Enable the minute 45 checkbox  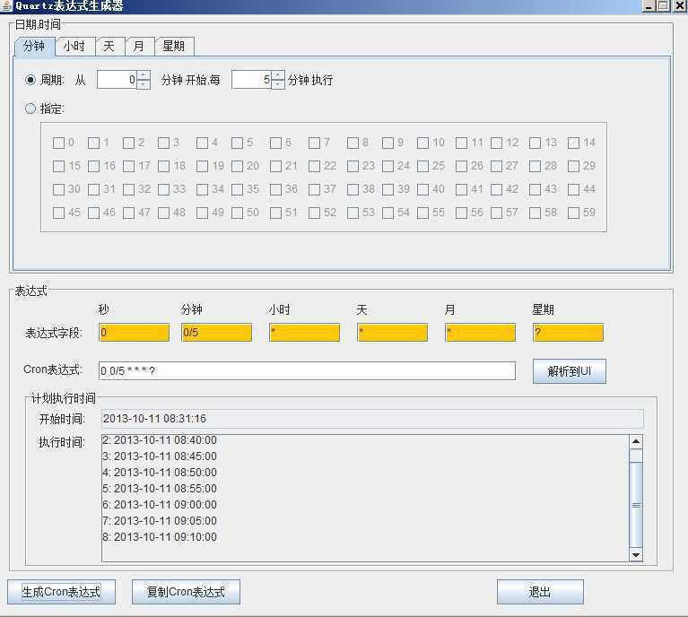click(58, 213)
